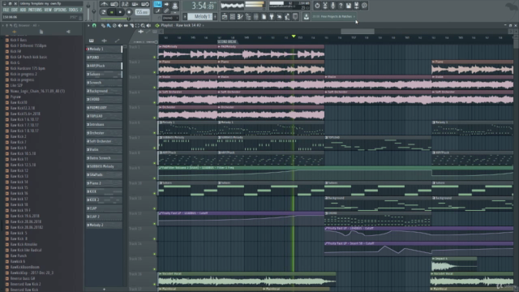Select the playlist playback speaker tool
Image resolution: width=519 pixels, height=292 pixels.
148,25
